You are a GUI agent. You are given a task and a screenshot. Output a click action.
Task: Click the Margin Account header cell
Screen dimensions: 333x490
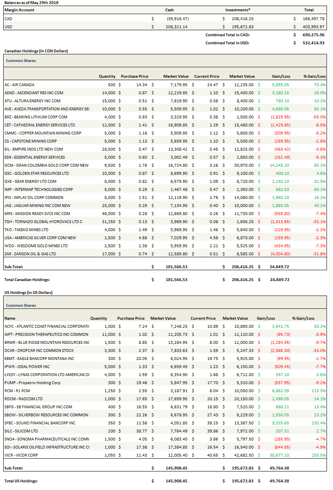(19, 10)
